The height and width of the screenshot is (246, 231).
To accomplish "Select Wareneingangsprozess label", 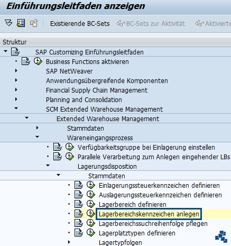I will pyautogui.click(x=100, y=138).
